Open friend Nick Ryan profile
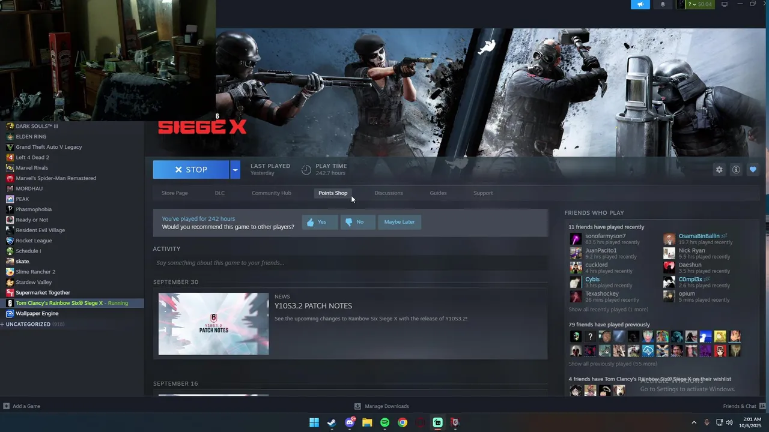This screenshot has width=769, height=432. (x=691, y=251)
